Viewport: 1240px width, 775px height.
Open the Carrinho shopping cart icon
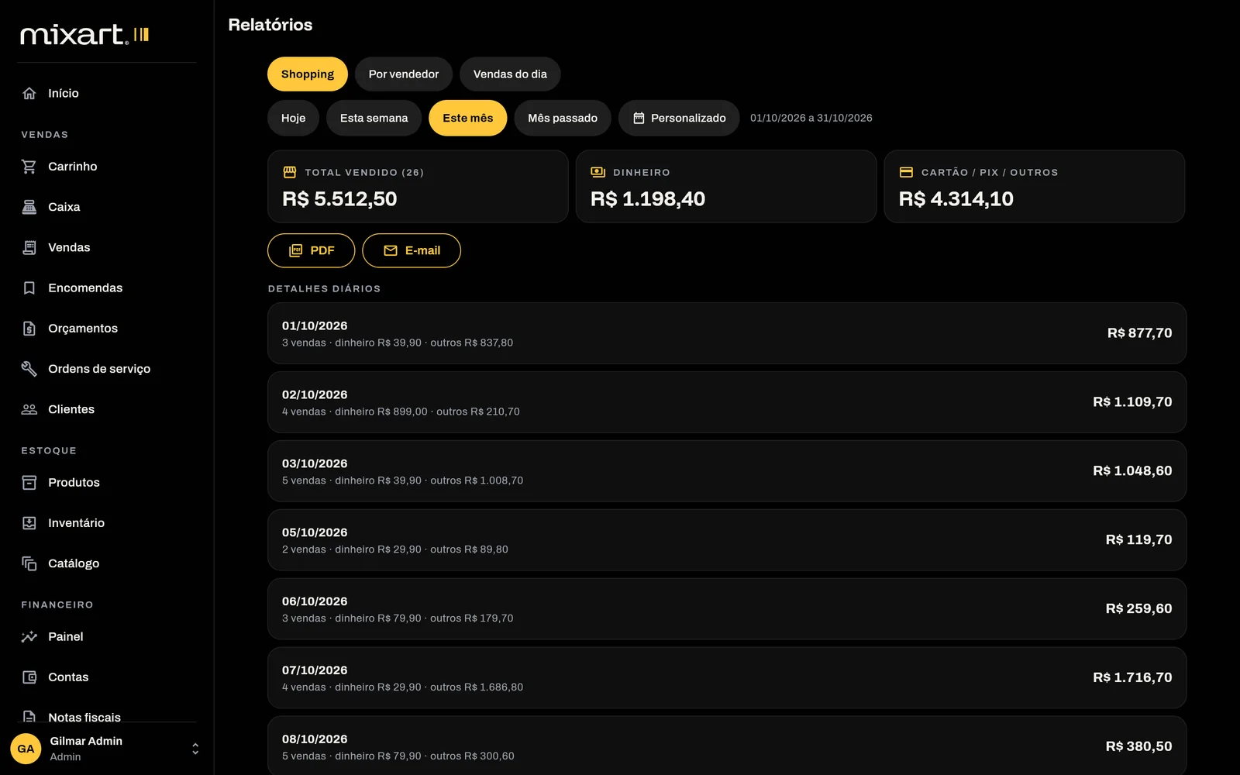[x=29, y=167]
